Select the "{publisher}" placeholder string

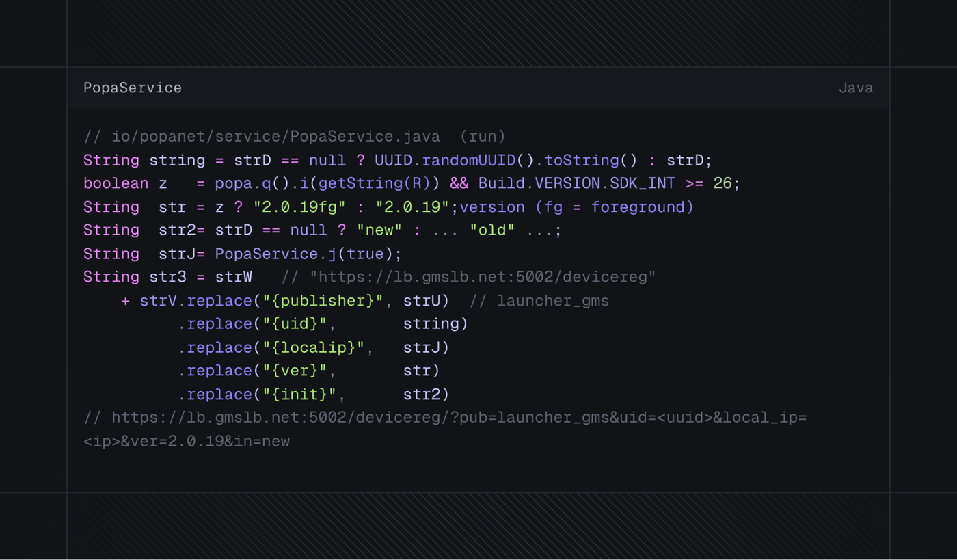coord(323,302)
